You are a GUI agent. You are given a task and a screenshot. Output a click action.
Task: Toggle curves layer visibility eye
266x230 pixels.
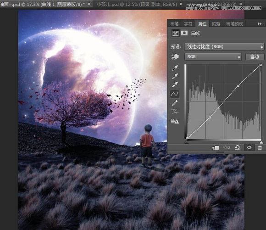(x=249, y=147)
